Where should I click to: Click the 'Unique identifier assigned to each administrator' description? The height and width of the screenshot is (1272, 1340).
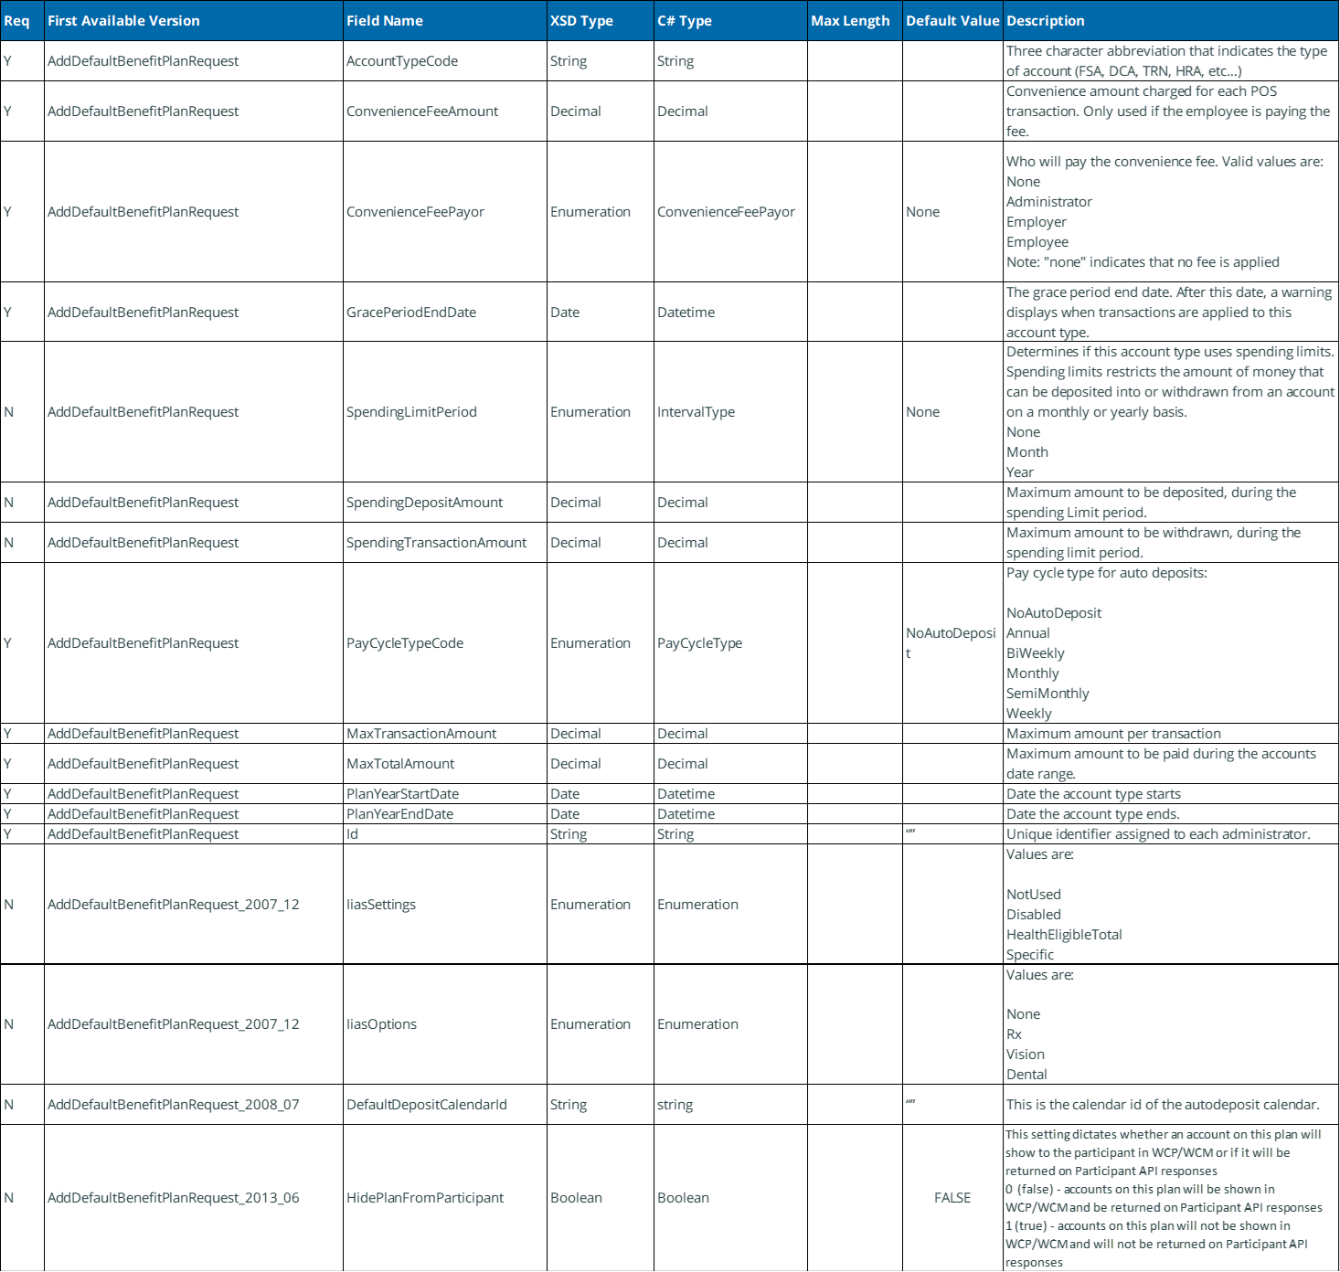point(1171,834)
